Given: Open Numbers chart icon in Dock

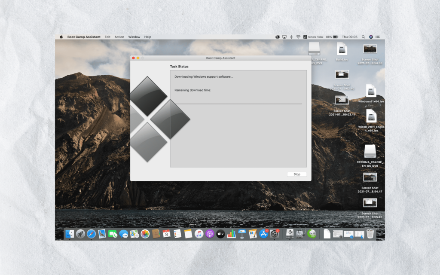Looking at the screenshot, I should [231, 234].
